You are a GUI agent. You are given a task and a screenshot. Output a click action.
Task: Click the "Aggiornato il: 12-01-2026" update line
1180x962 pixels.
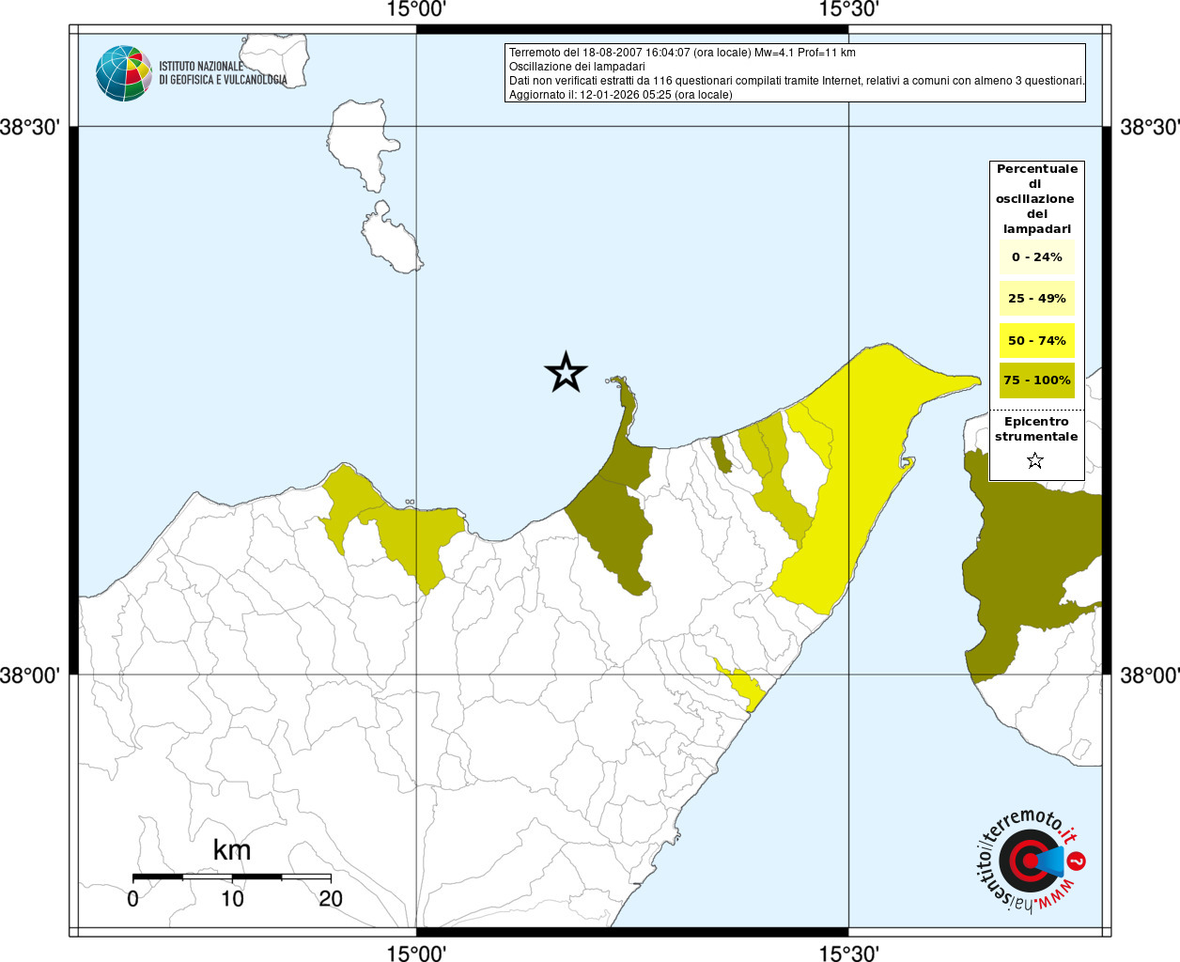(620, 95)
